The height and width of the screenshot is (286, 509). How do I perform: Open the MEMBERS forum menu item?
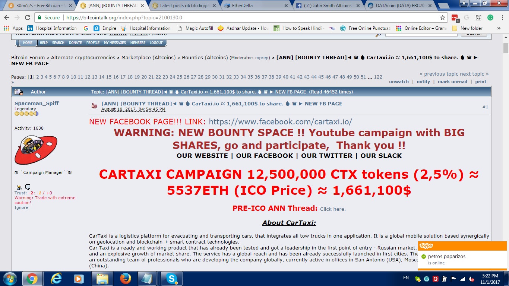point(138,43)
